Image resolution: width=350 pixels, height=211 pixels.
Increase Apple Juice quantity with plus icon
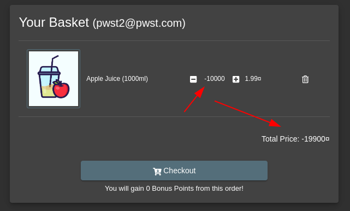236,79
